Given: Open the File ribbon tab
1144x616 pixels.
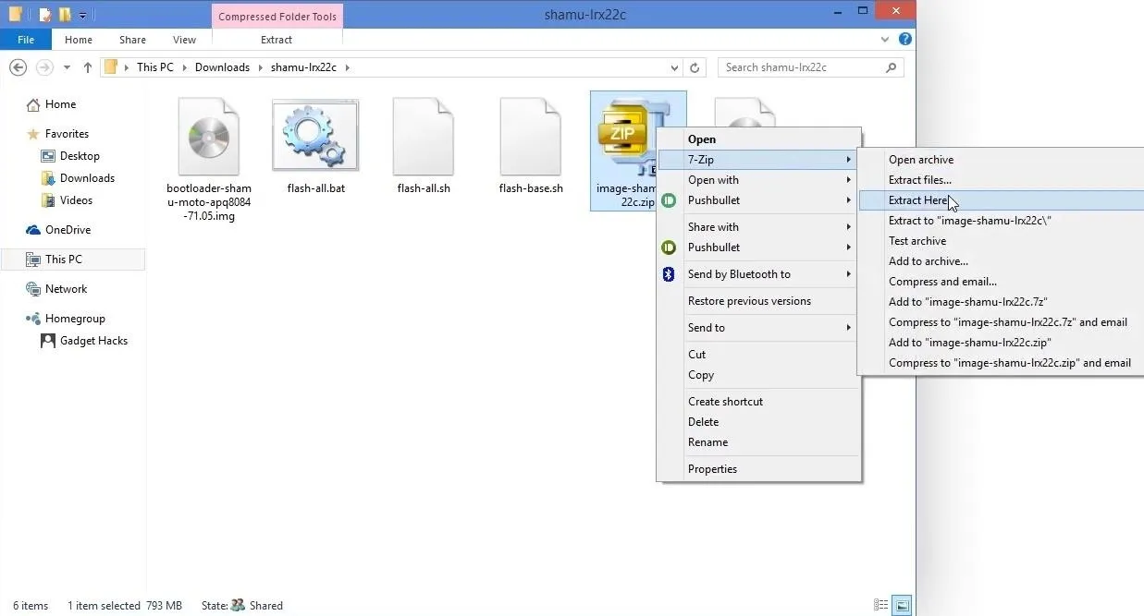Looking at the screenshot, I should tap(26, 40).
